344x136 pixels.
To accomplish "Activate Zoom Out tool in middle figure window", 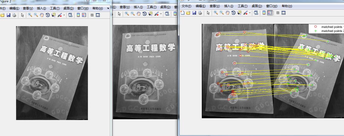I will 133,14.
